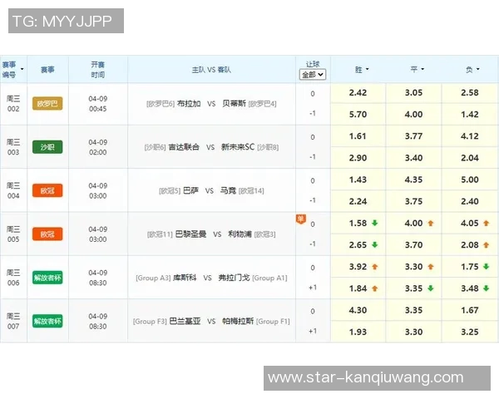Viewport: 499px width, 399px height.
Task: Click the 主队 VS 客队 column header
Action: 211,69
